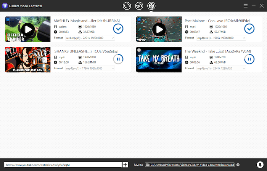The width and height of the screenshot is (267, 171).
Task: Play the MASHLE trailer thumbnail
Action: point(28,29)
